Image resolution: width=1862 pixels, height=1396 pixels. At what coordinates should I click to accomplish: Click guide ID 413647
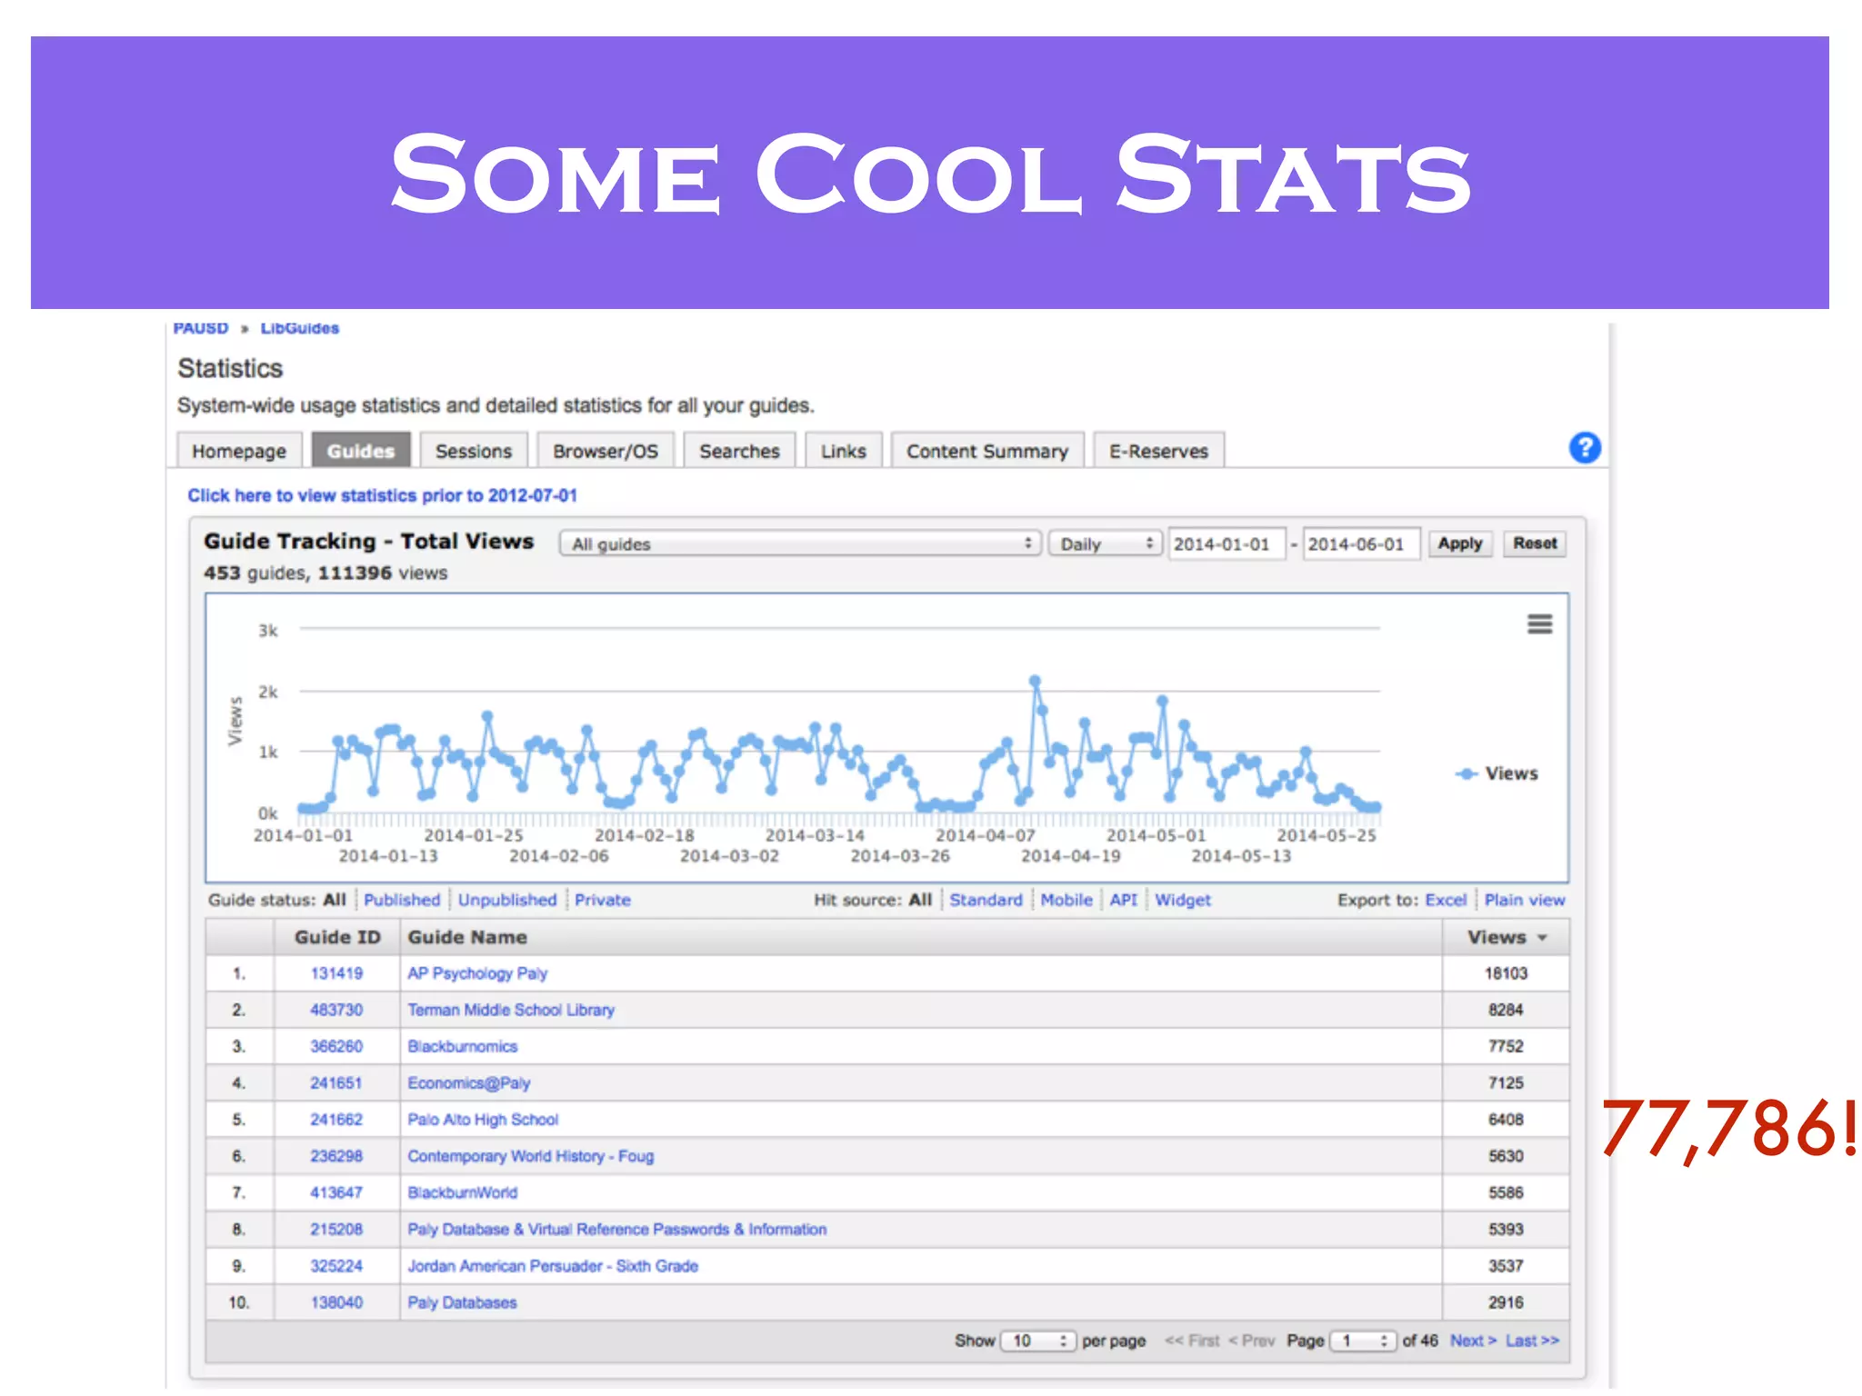(336, 1192)
